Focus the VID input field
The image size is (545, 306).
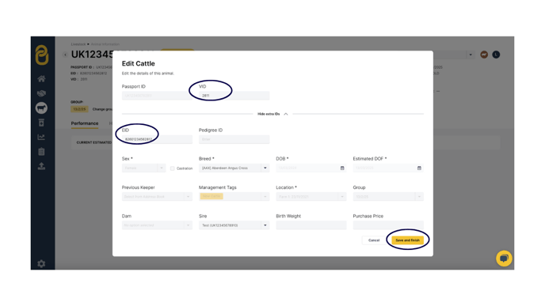234,96
